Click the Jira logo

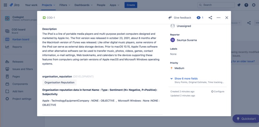[14, 5]
